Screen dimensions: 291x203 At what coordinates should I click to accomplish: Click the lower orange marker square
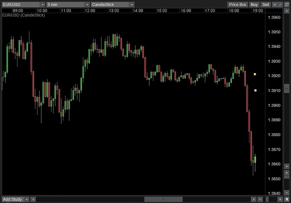tap(255, 91)
